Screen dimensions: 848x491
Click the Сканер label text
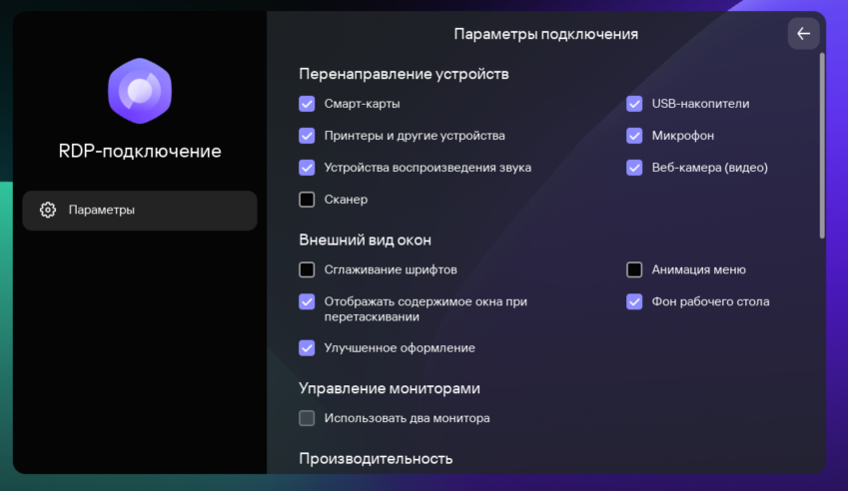coord(346,200)
